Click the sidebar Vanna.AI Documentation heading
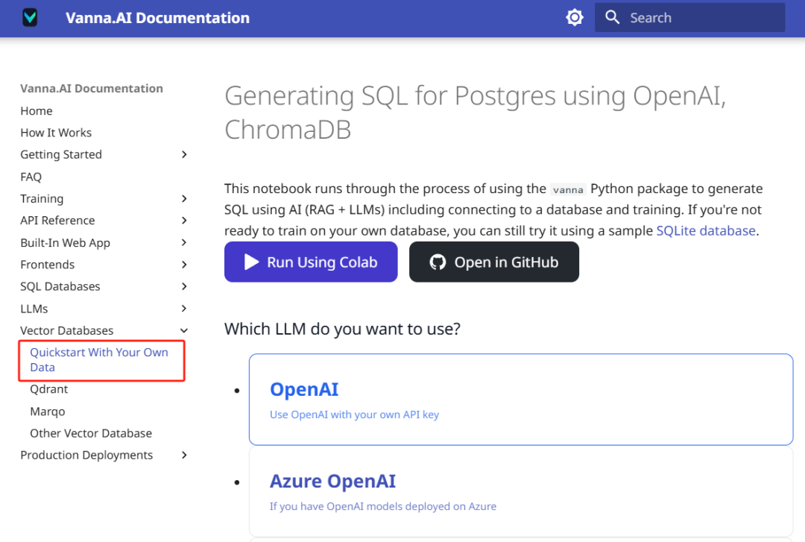This screenshot has height=542, width=805. (92, 89)
